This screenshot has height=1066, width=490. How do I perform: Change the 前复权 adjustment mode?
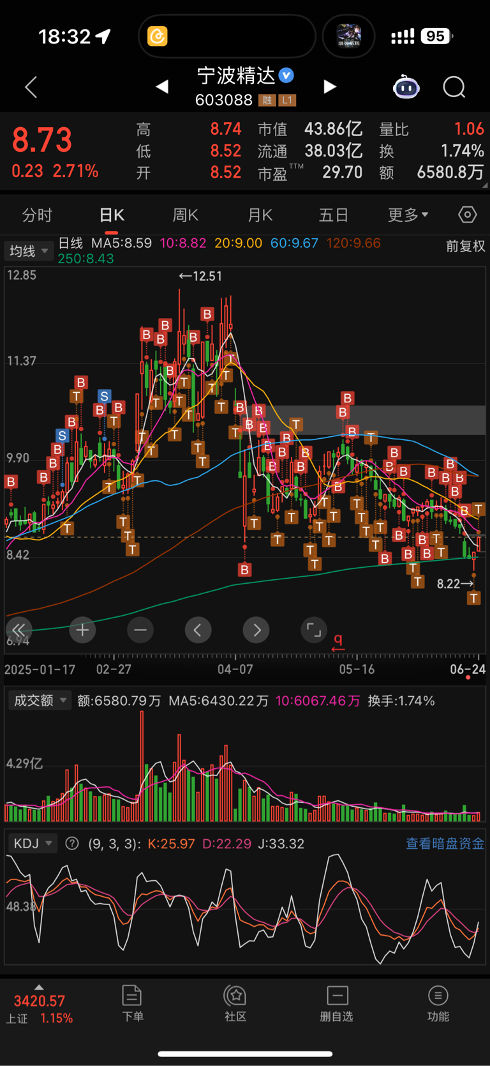pyautogui.click(x=465, y=246)
